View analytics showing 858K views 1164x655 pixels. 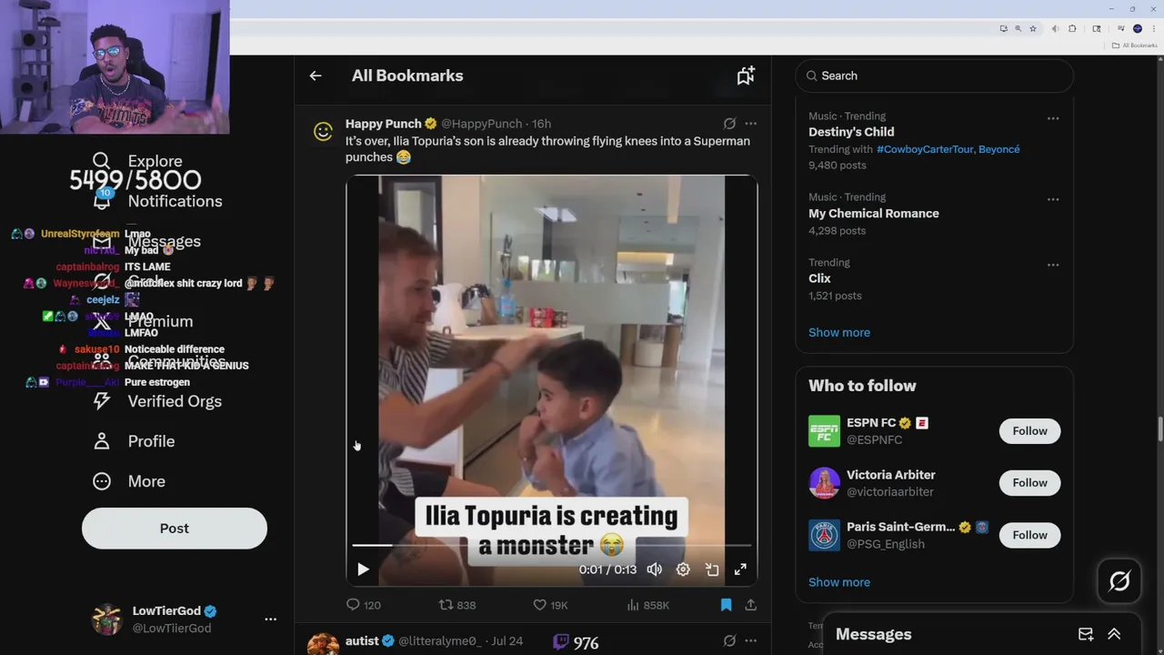click(647, 605)
